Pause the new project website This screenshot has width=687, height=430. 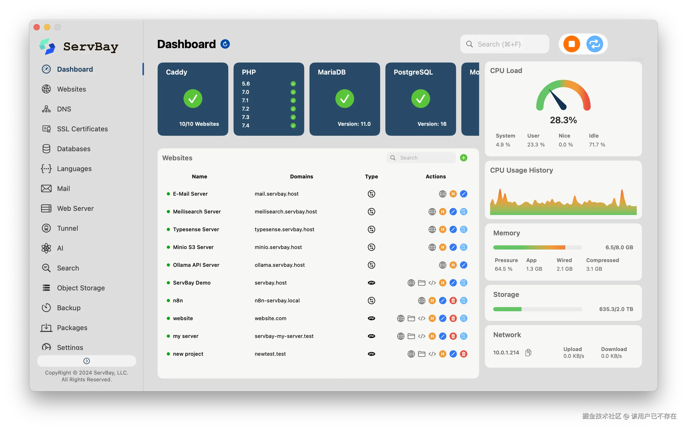tap(442, 354)
